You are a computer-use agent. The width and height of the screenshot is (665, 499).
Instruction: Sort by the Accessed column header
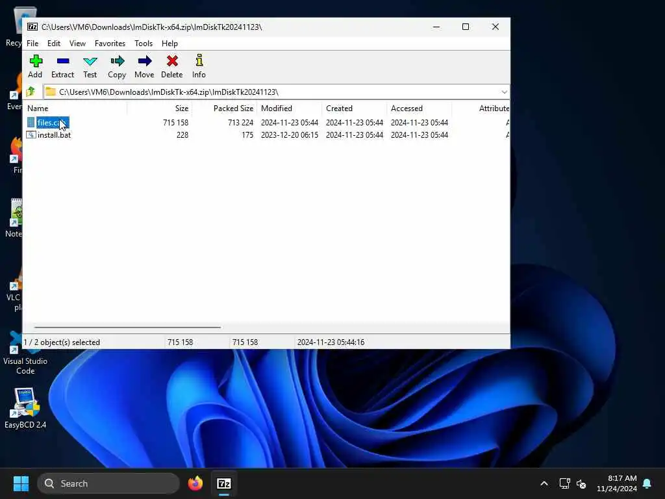(419, 109)
